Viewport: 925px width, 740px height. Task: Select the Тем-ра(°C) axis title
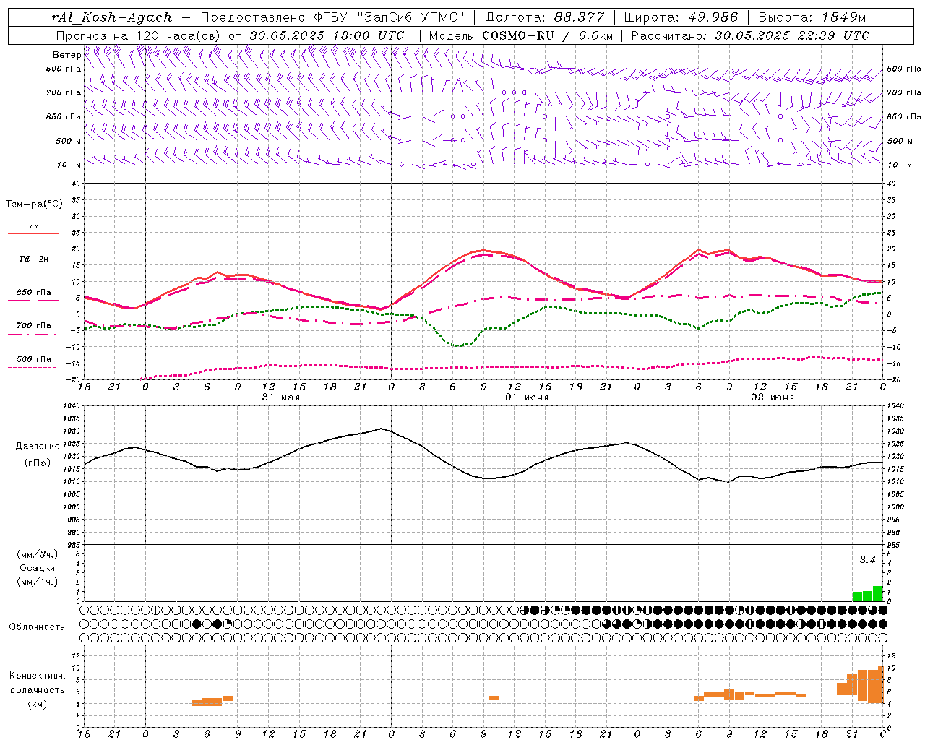(x=34, y=205)
